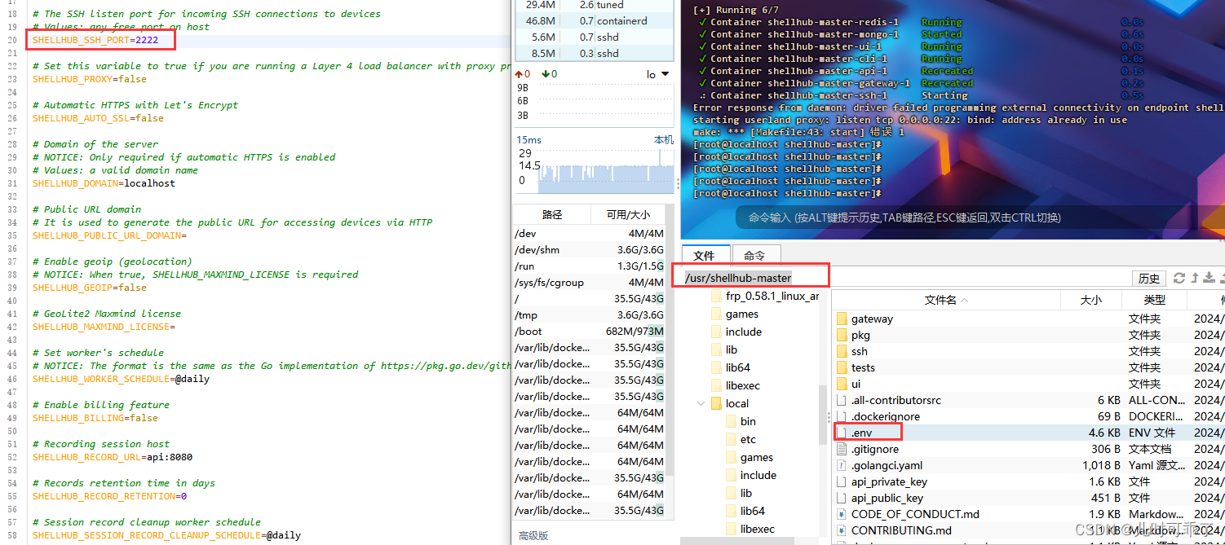Collapse the local node in directory tree
The width and height of the screenshot is (1225, 545).
point(700,402)
